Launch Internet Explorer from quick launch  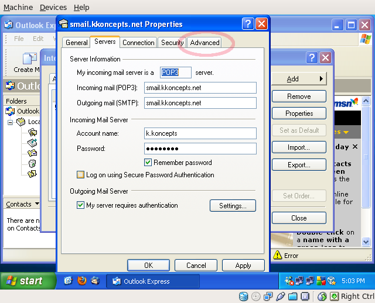pyautogui.click(x=68, y=281)
